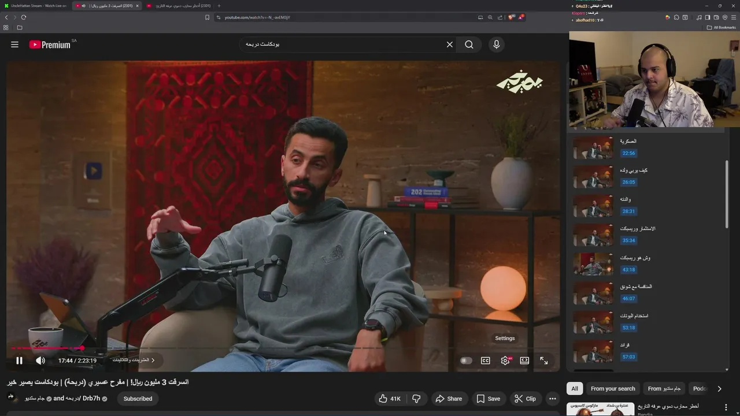Dislike the video
Screen dimensions: 740x416
[x=416, y=399]
